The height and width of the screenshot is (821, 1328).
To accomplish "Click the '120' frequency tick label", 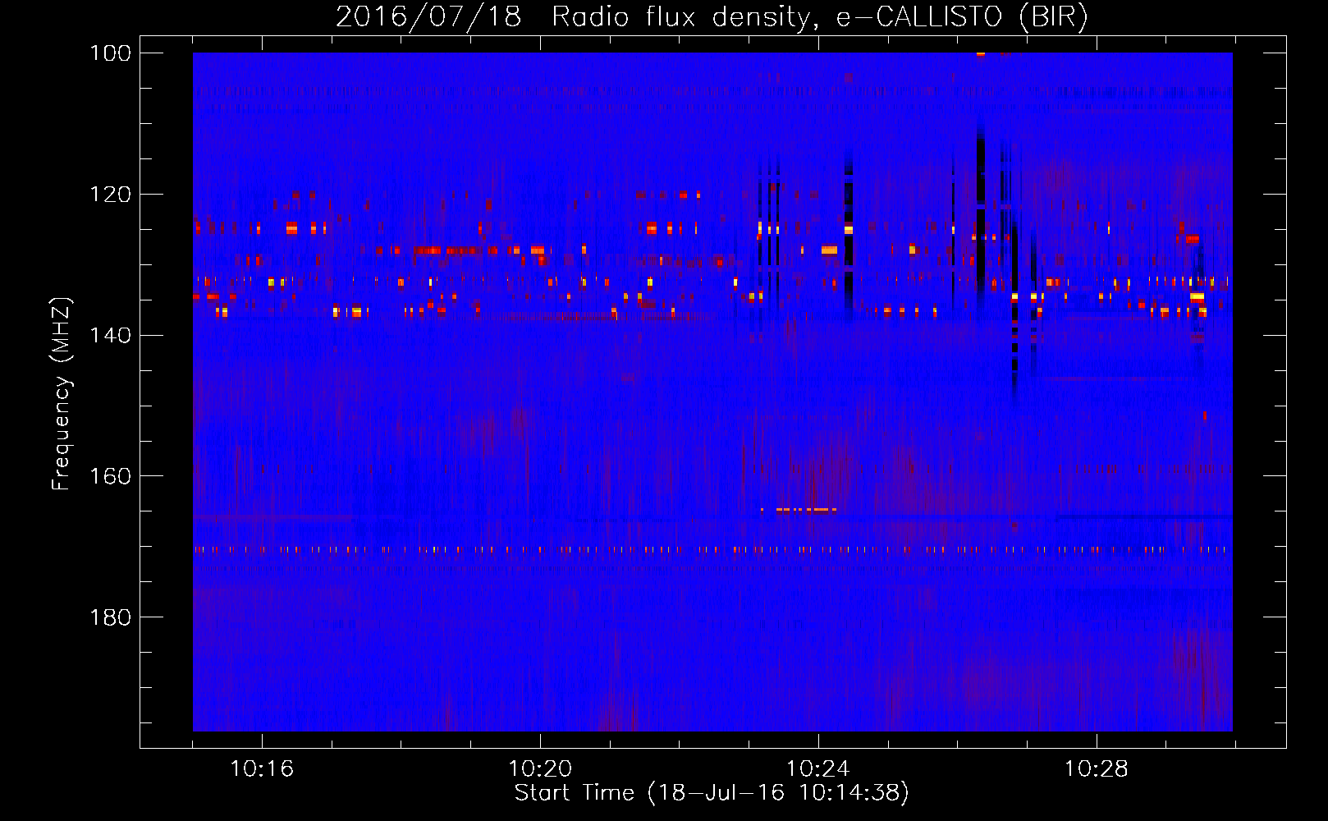I will click(x=111, y=195).
